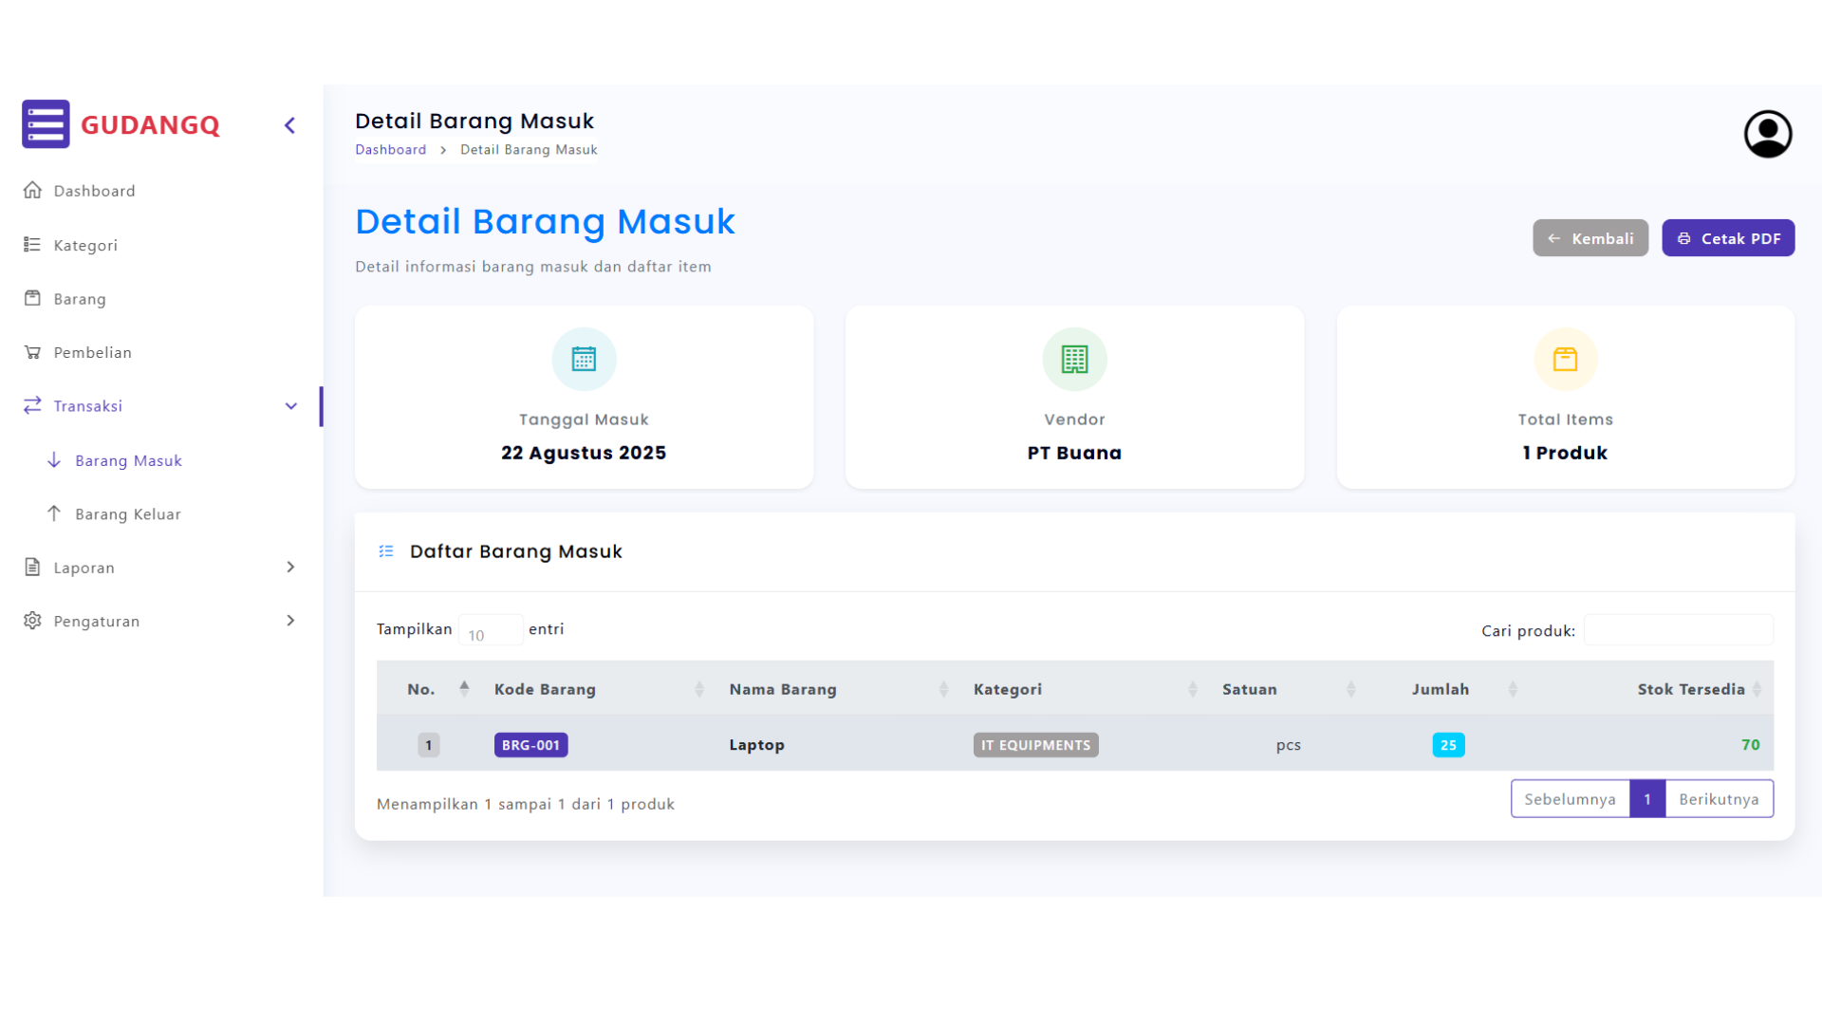Viewport: 1822px width, 1025px height.
Task: Sort by Jumlah column arrows
Action: [1513, 689]
